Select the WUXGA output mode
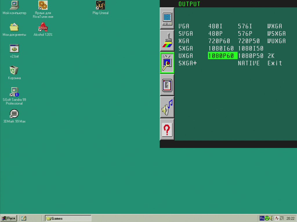The image size is (297, 222). pos(276,41)
